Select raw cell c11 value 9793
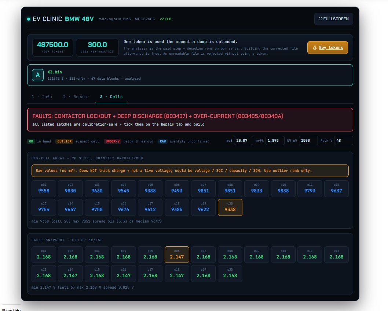Viewport: 388px width, 311px height. [x=310, y=189]
